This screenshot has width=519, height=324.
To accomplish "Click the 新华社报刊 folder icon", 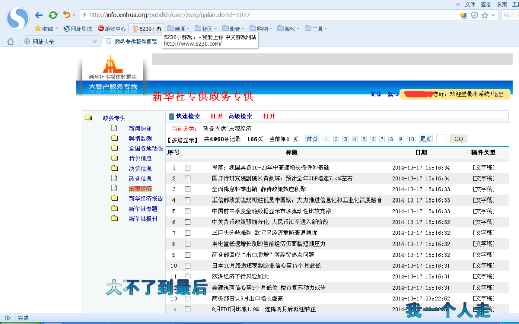I will click(114, 218).
